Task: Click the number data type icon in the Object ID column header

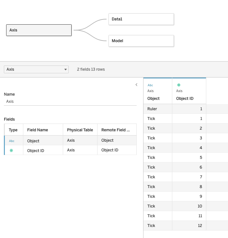Action: (x=179, y=85)
